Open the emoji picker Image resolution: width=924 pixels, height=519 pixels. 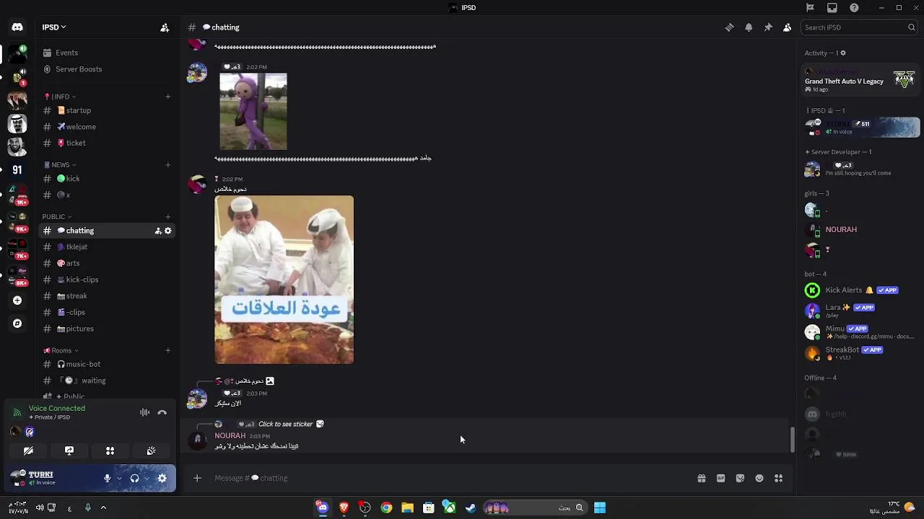[x=759, y=478]
